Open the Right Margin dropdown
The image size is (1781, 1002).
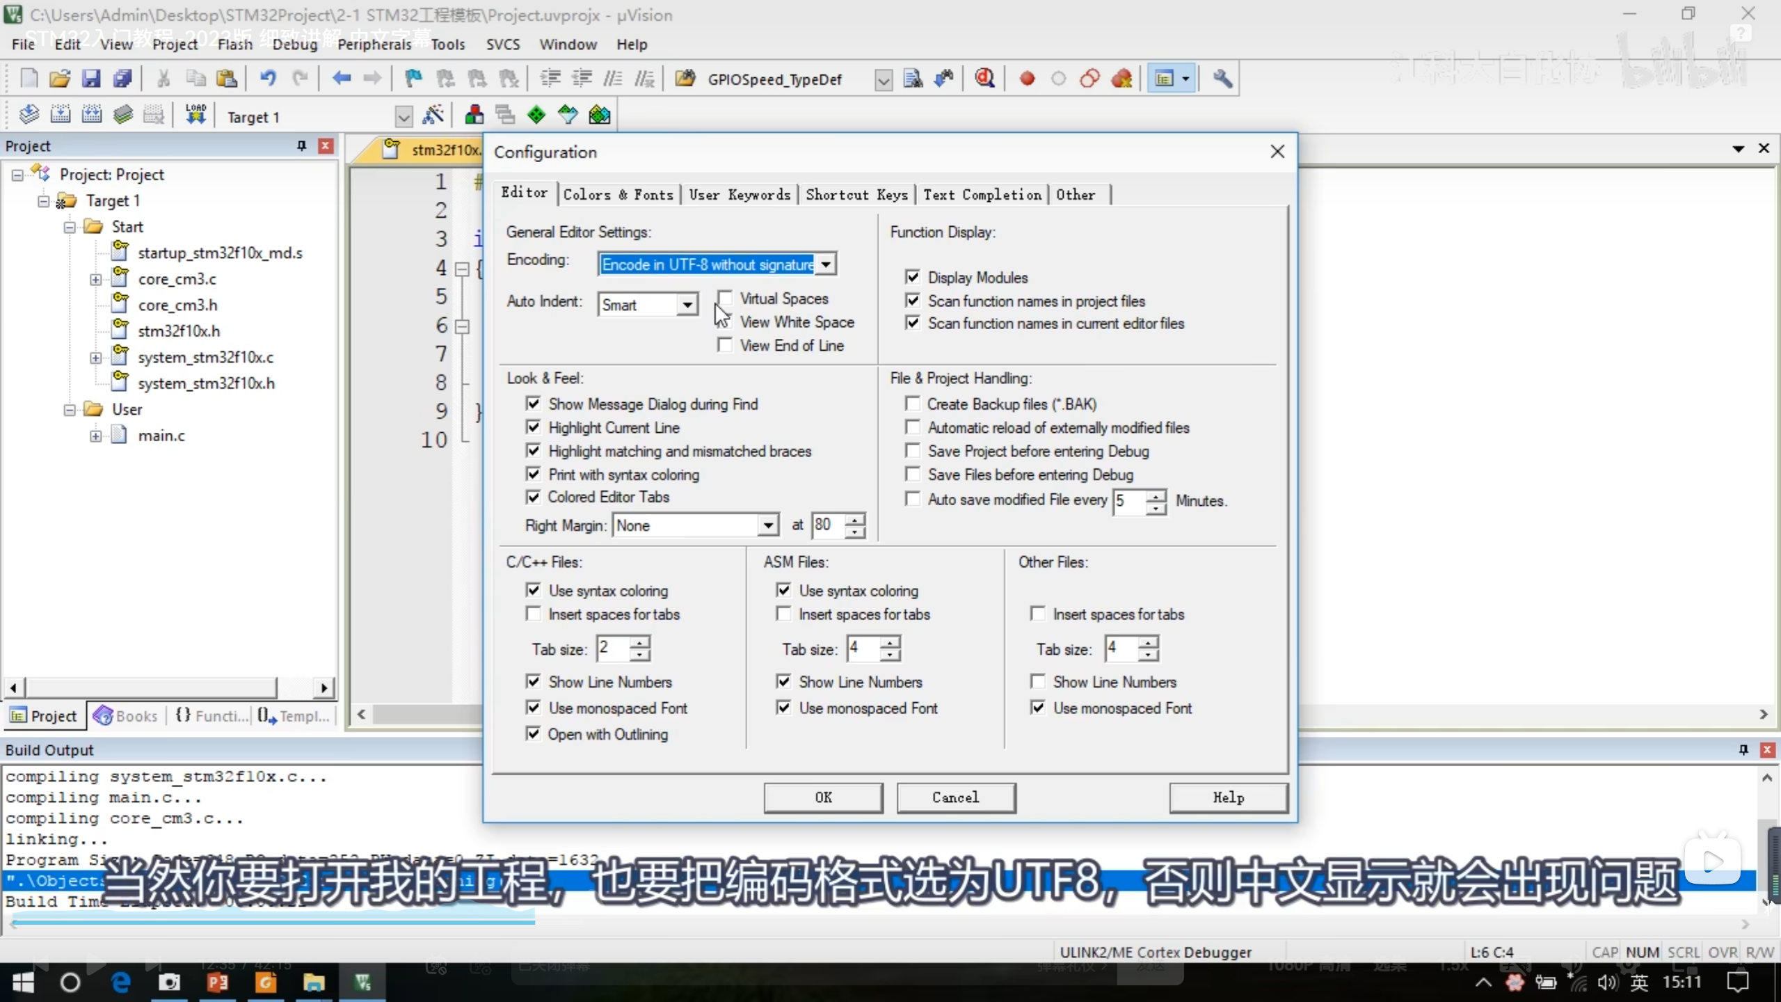[767, 525]
